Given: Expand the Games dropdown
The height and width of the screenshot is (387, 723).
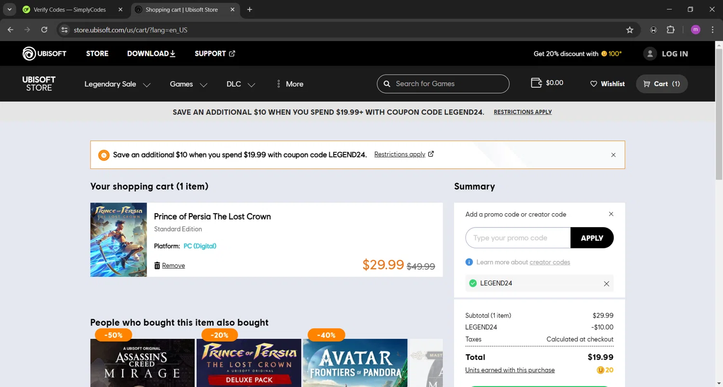Looking at the screenshot, I should [x=188, y=84].
